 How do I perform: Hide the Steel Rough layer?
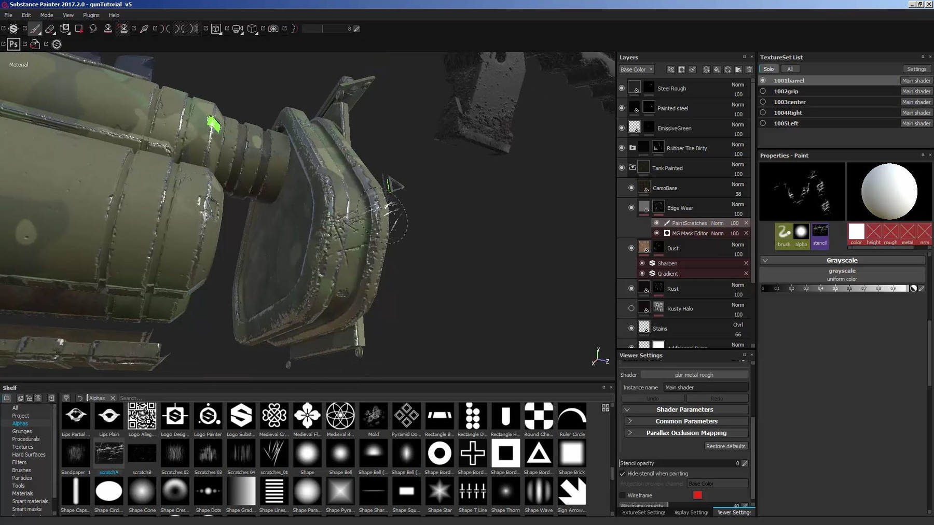[x=622, y=88]
